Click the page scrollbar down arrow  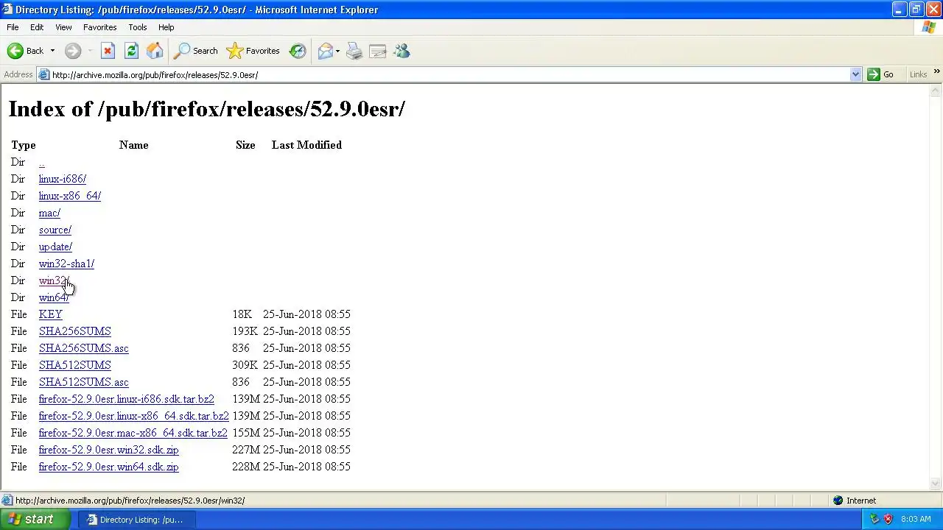[x=936, y=484]
